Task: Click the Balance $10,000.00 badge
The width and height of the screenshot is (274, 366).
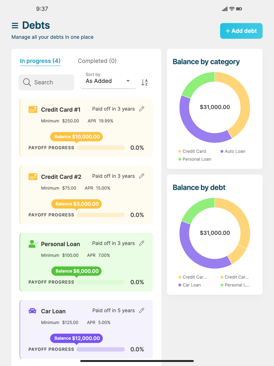Action: 76,137
